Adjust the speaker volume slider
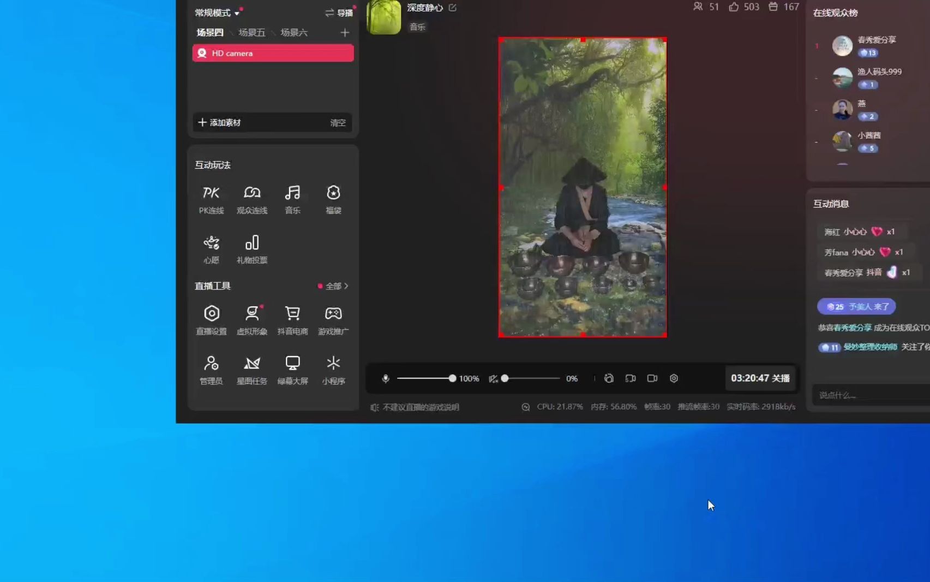 [x=531, y=378]
